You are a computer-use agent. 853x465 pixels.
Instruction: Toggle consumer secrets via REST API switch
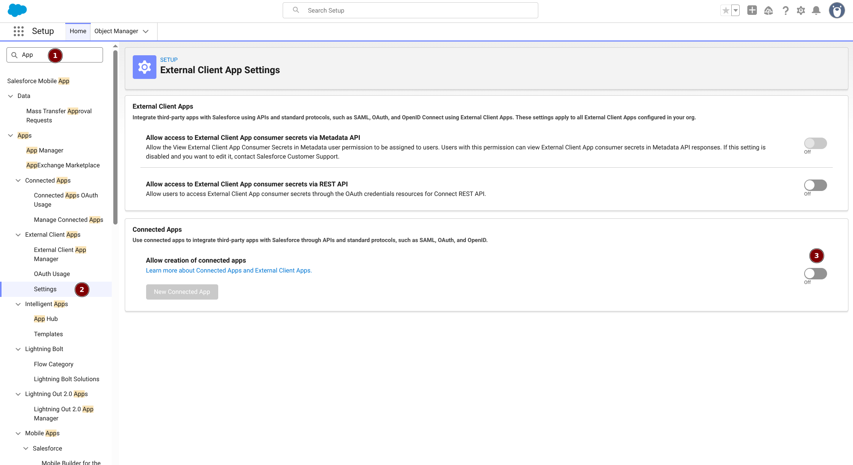pos(815,185)
